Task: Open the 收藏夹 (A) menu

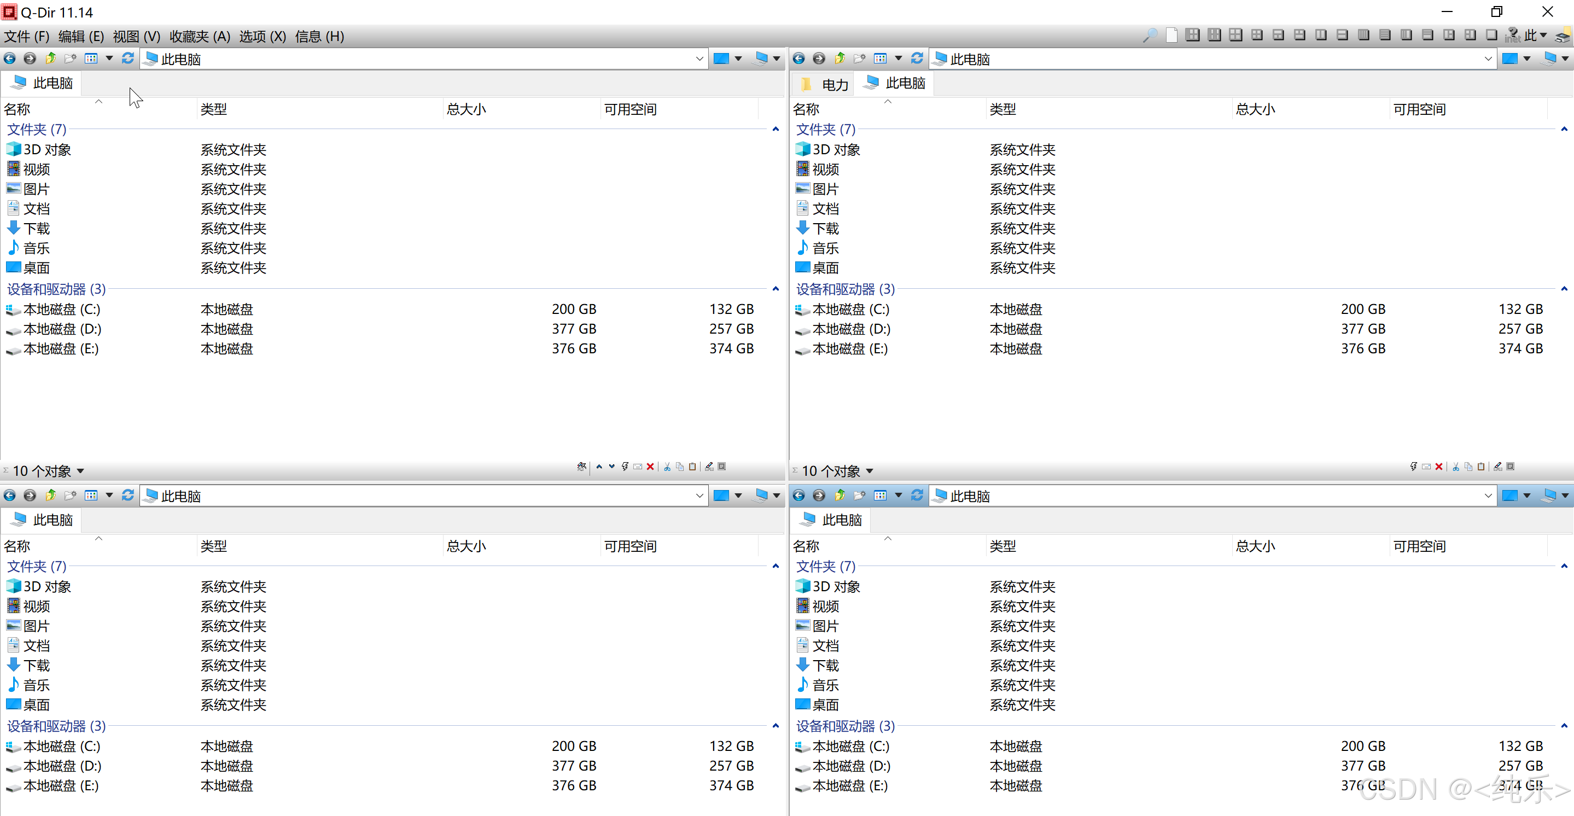Action: (200, 36)
